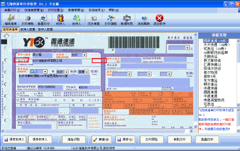Click floppy icon on 保存(S) button
Screen dimensions: 240x151
click(119, 140)
